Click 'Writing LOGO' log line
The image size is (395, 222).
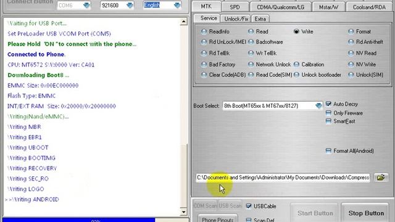coord(26,189)
